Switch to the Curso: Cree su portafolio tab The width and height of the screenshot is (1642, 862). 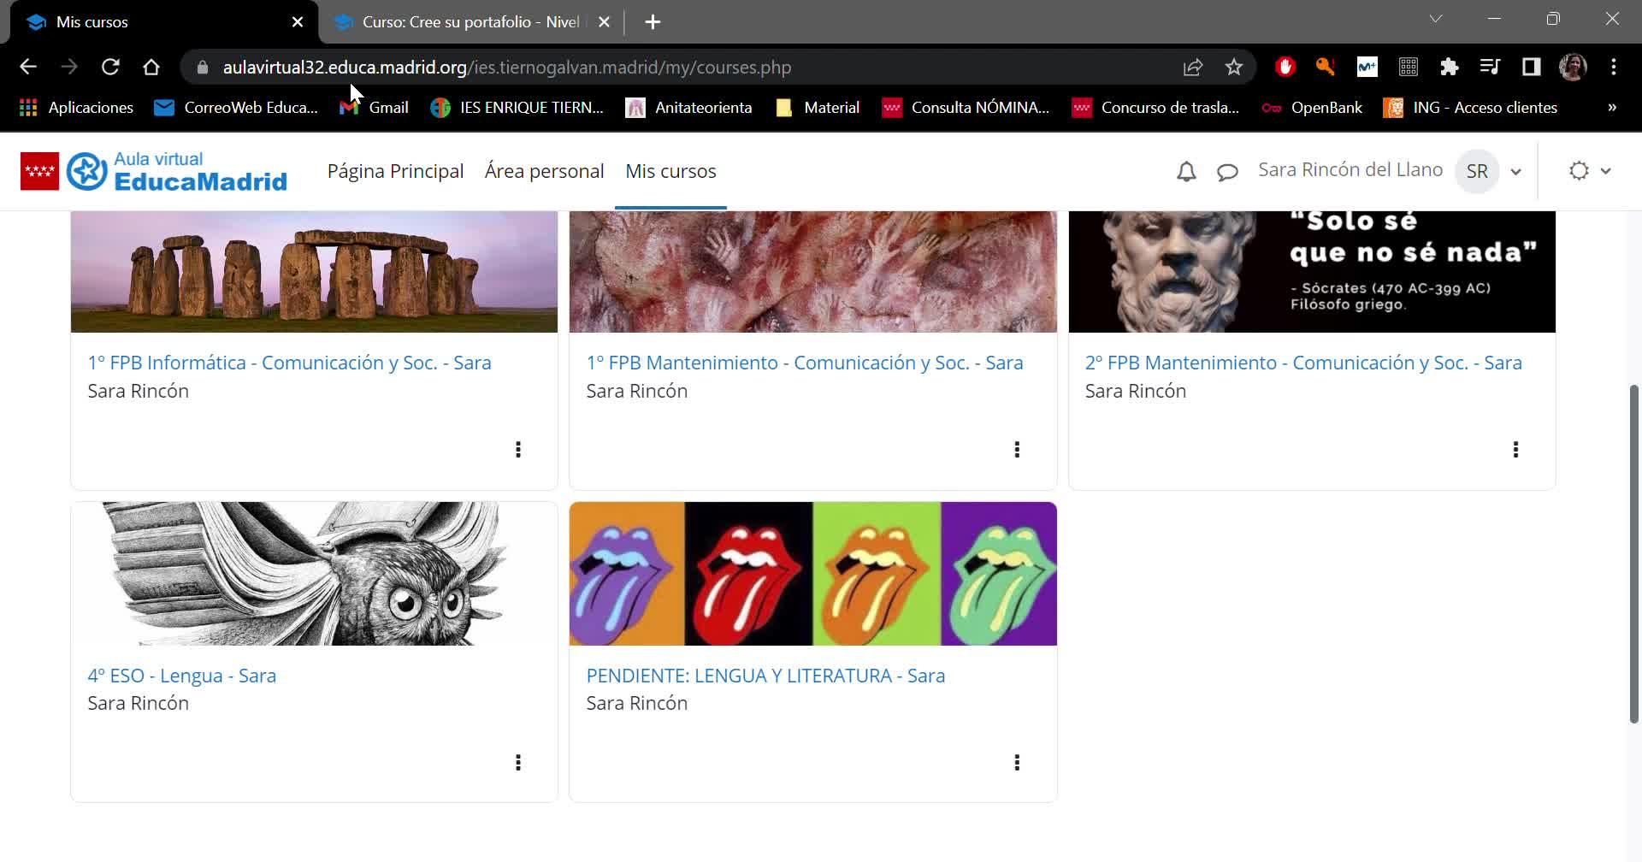tap(470, 22)
